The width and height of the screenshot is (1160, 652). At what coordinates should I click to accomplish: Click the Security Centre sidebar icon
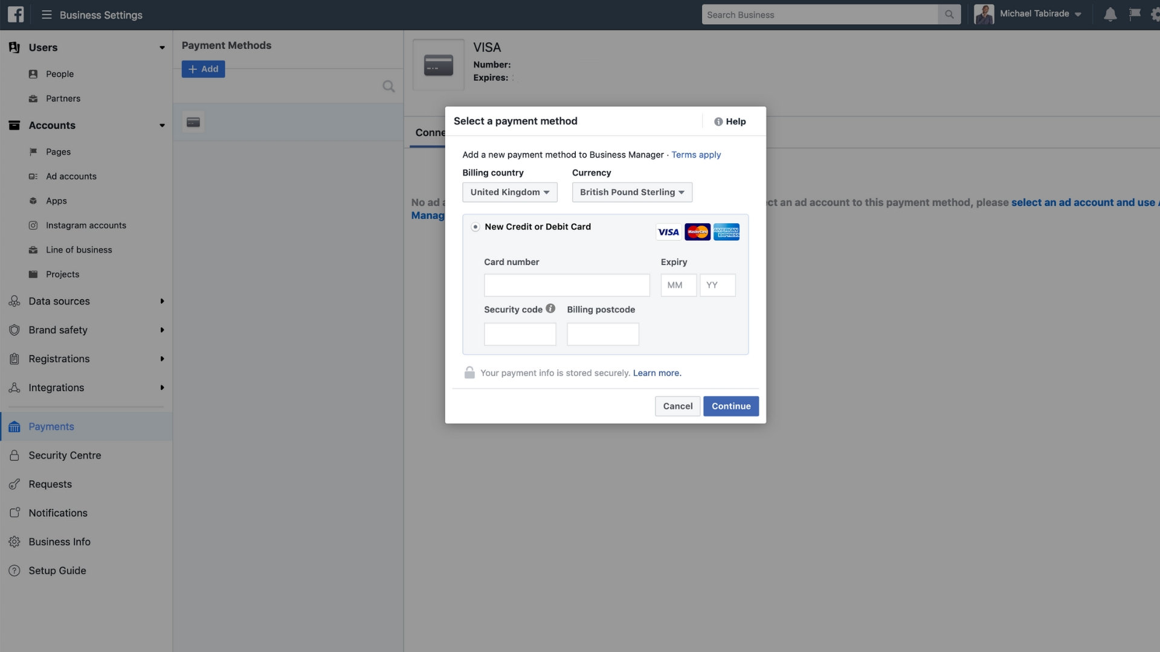coord(14,455)
